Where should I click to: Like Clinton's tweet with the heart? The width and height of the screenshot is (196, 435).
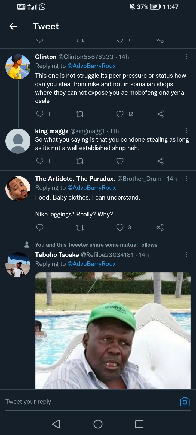120,114
